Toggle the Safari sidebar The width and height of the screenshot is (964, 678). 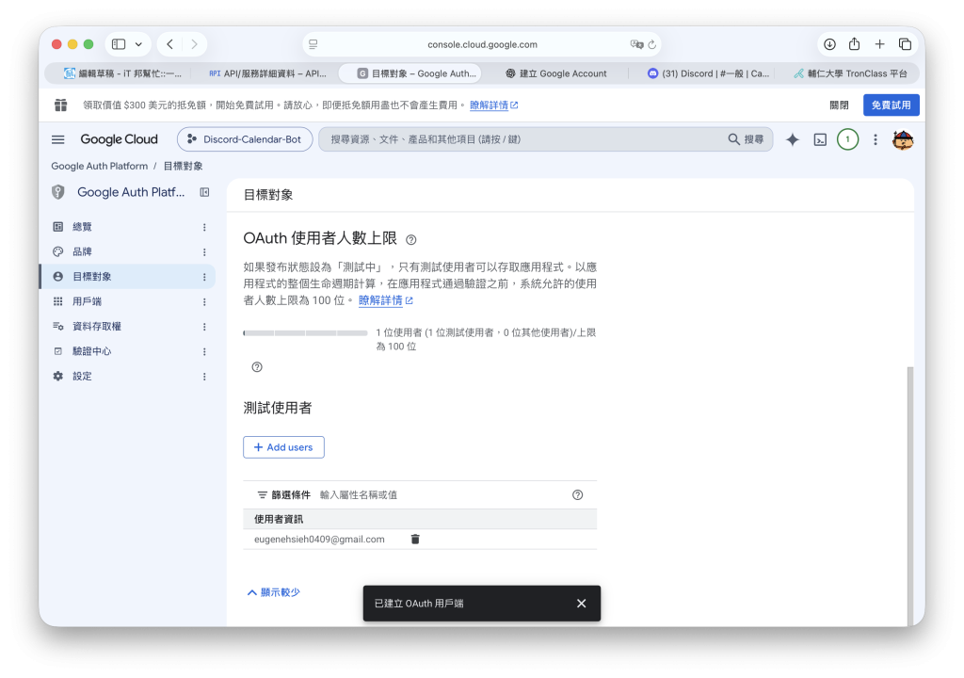[119, 44]
